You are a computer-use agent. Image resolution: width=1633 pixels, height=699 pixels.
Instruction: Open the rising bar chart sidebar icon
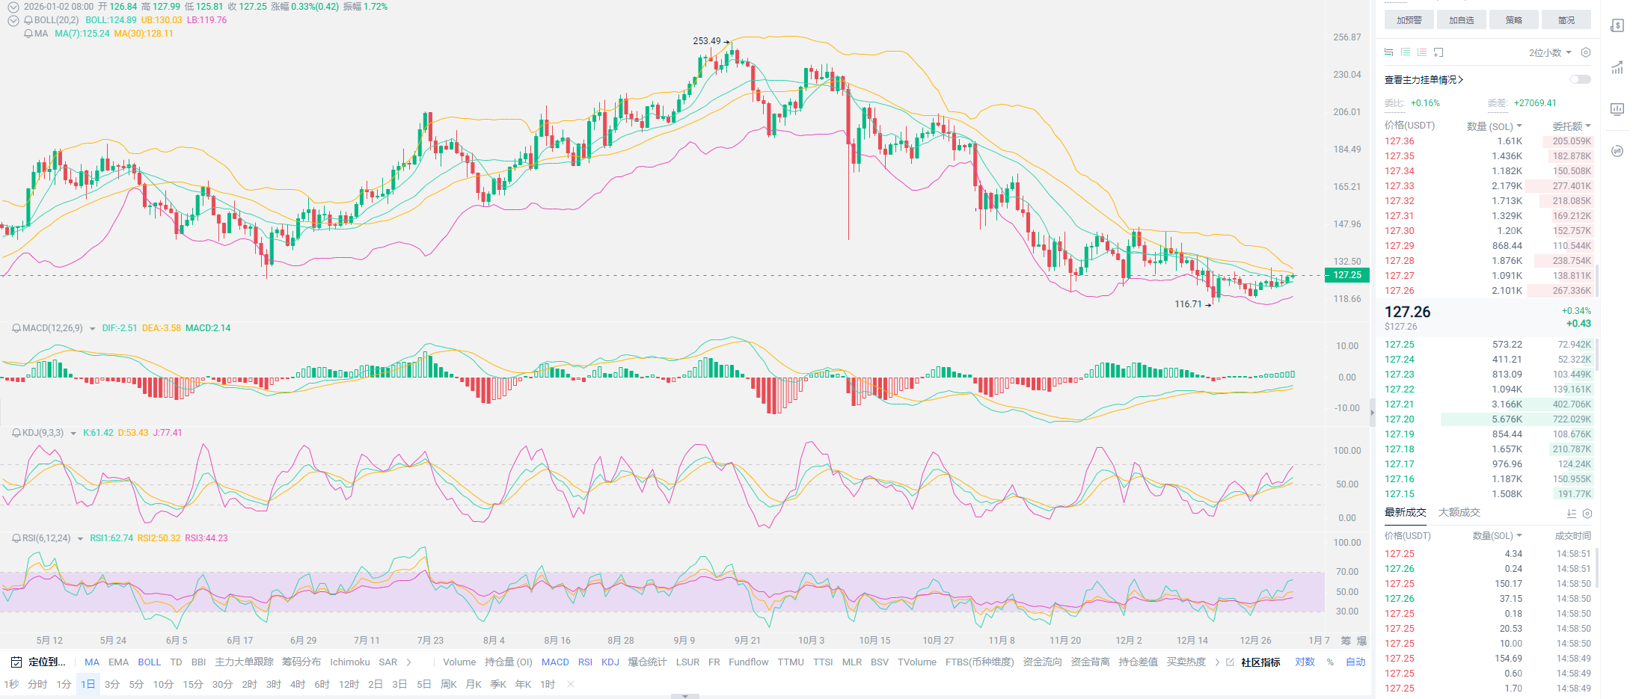coord(1617,68)
